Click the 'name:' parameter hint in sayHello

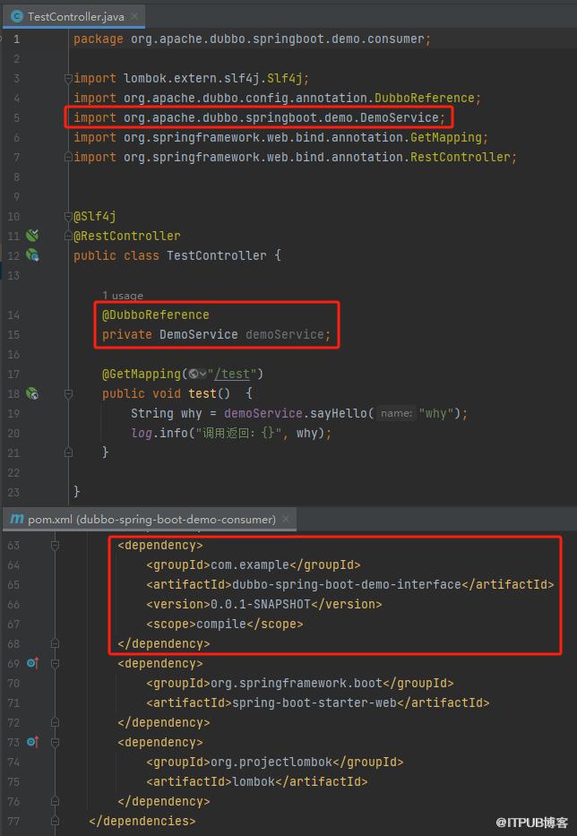(x=396, y=413)
